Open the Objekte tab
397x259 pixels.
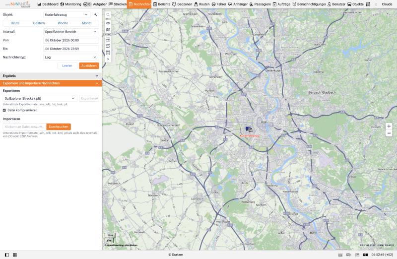click(x=355, y=4)
